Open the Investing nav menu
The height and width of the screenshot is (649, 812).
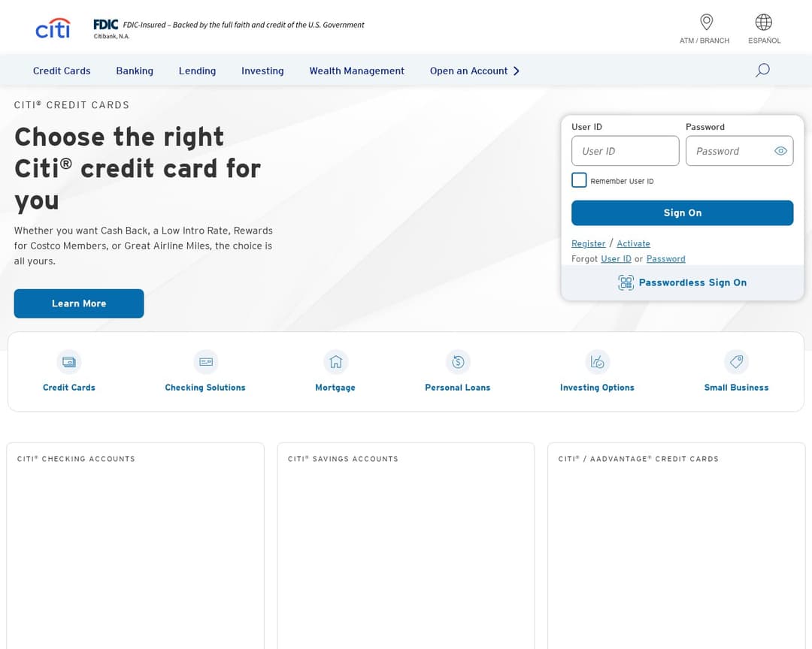coord(262,71)
